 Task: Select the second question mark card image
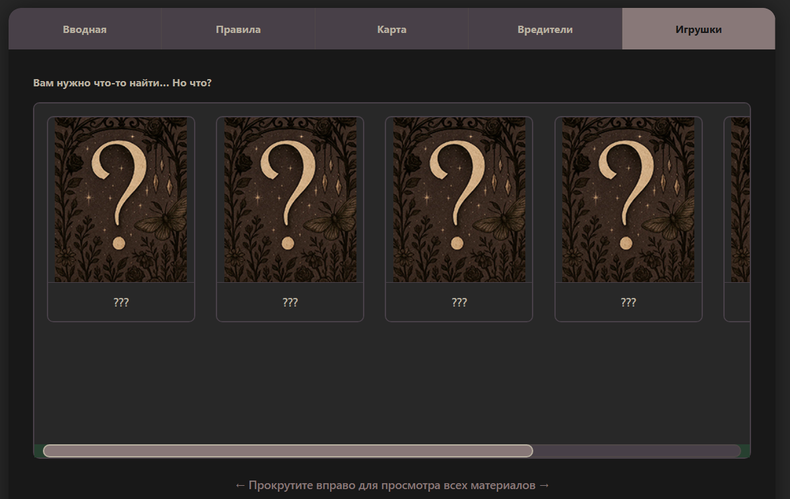(290, 200)
